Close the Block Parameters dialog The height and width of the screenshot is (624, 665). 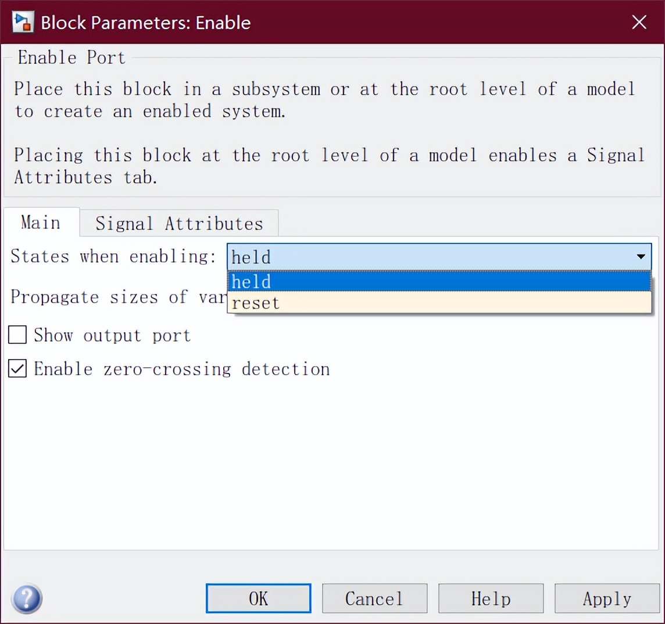tap(639, 22)
